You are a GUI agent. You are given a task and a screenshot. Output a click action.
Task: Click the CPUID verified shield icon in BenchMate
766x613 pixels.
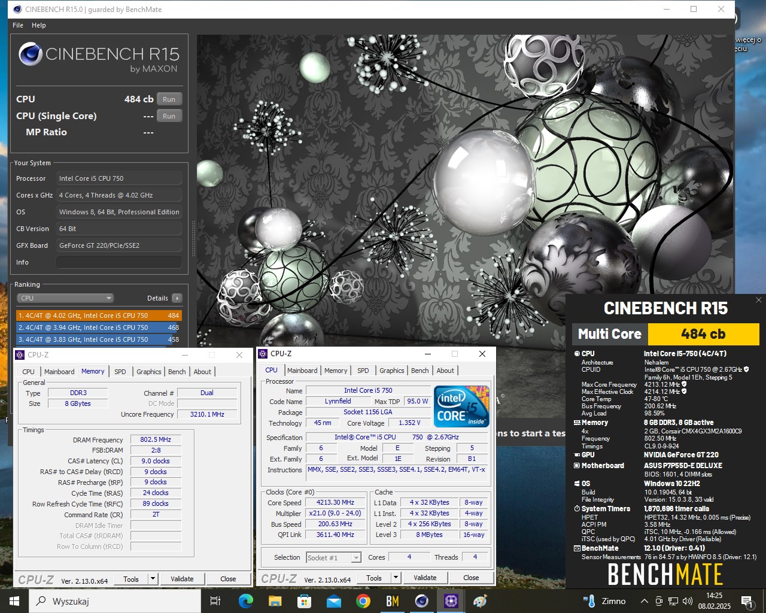point(746,369)
